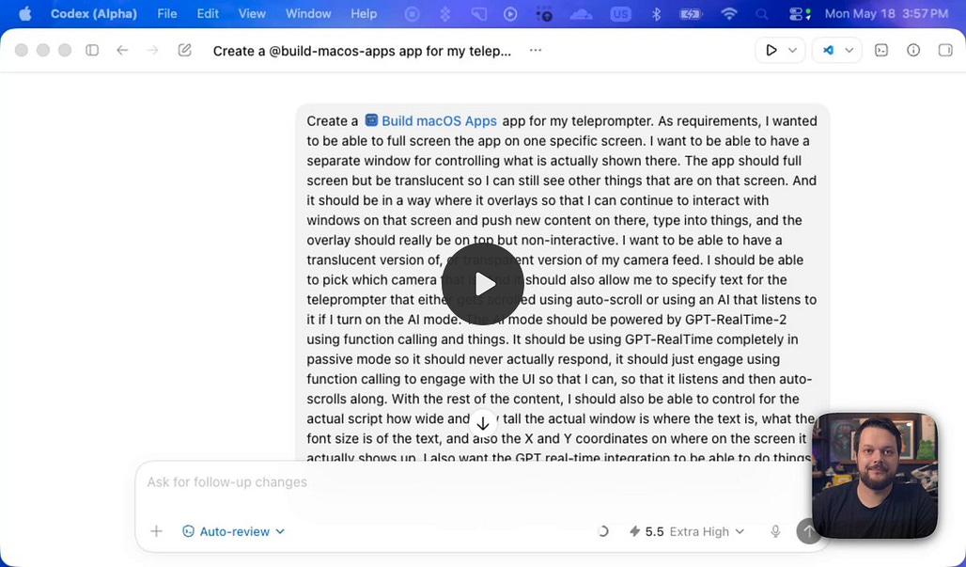966x567 pixels.
Task: Click the Run play button in toolbar
Action: click(x=771, y=51)
